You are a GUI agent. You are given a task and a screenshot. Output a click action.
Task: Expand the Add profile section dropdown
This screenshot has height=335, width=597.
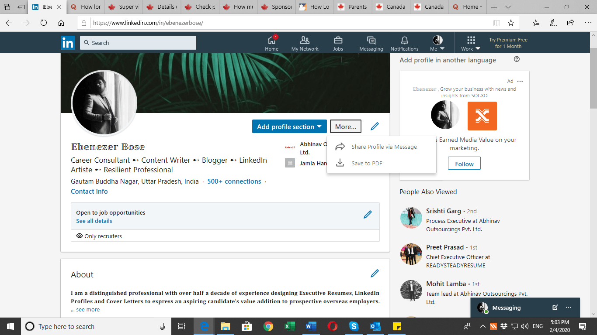[289, 126]
